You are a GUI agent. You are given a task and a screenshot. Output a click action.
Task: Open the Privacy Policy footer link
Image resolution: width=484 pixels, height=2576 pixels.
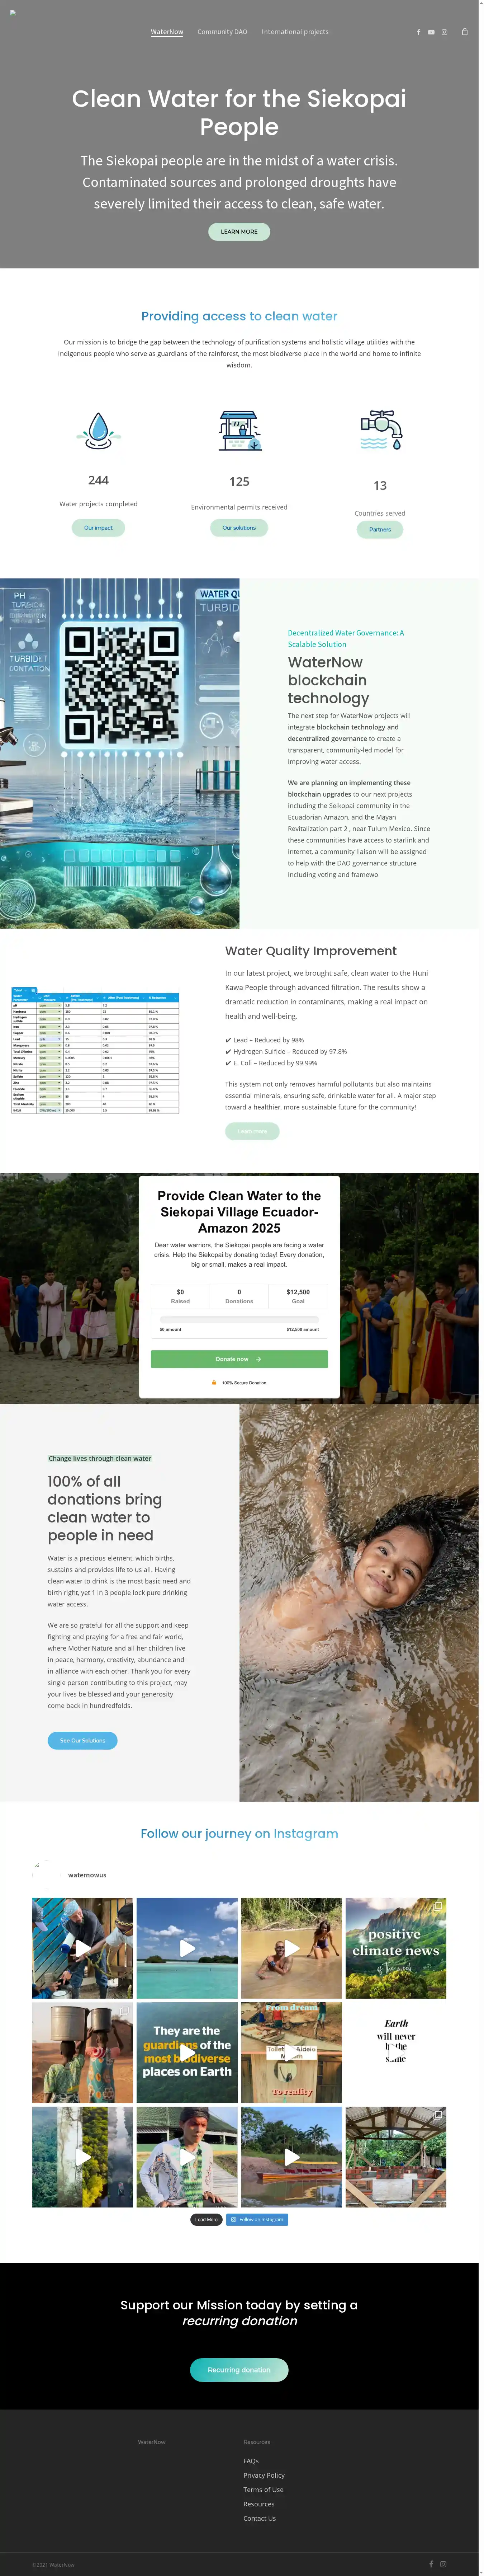pos(264,2475)
